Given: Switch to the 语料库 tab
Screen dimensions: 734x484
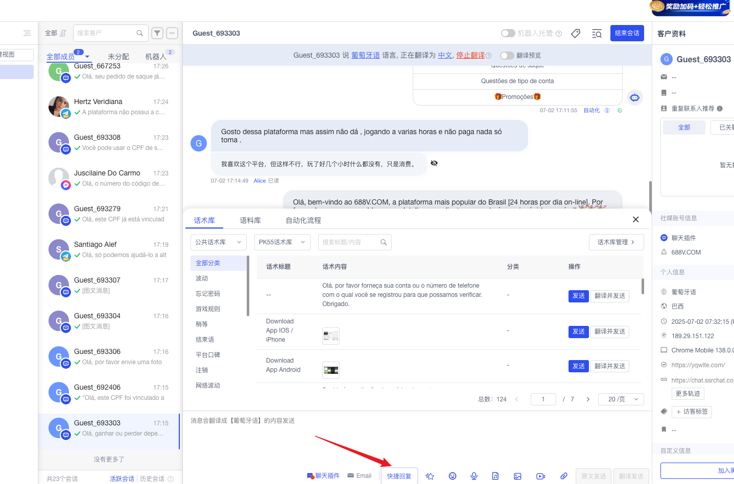Looking at the screenshot, I should click(250, 220).
